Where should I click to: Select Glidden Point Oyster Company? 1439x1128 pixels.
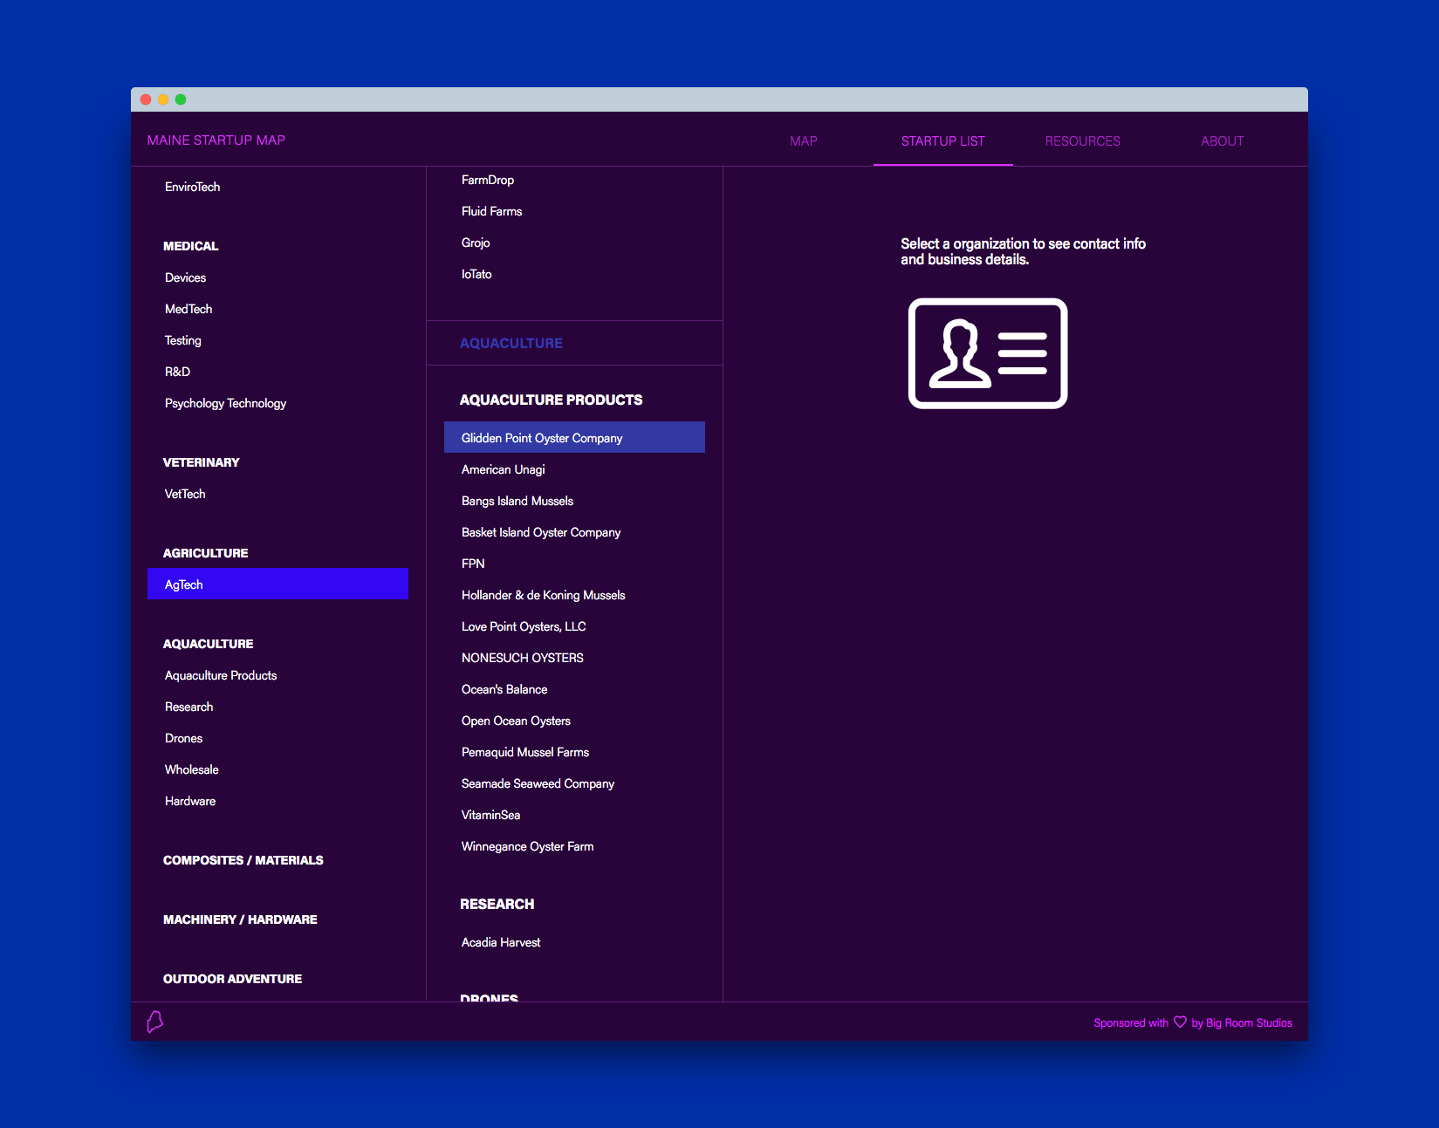(x=574, y=437)
